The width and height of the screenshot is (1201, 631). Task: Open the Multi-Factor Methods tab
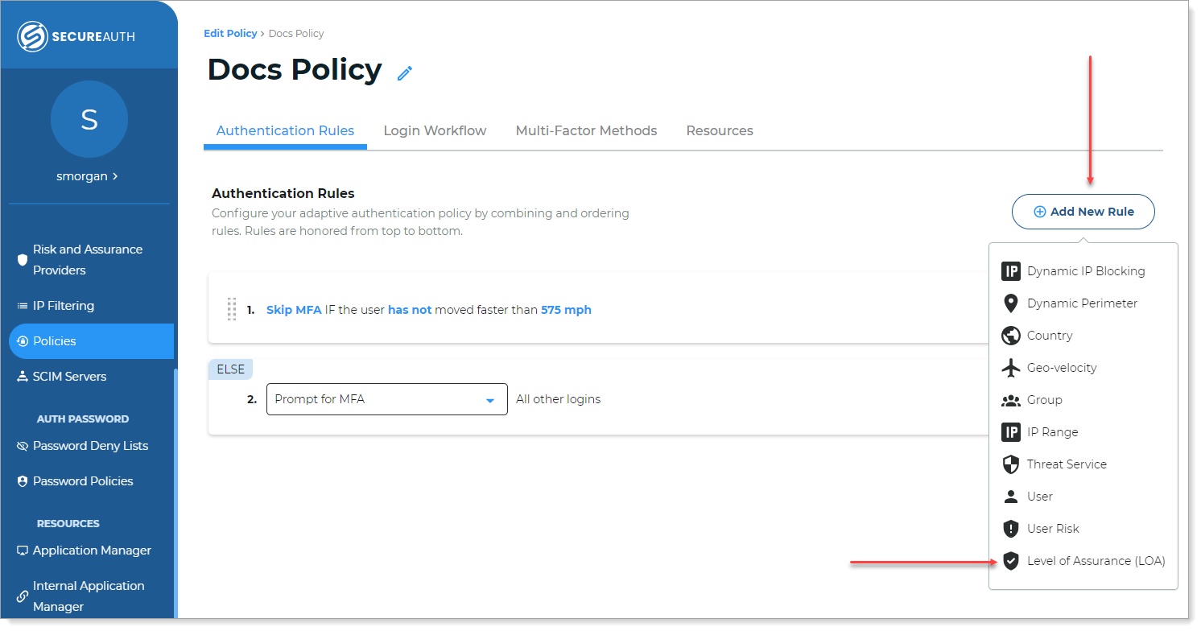[586, 130]
